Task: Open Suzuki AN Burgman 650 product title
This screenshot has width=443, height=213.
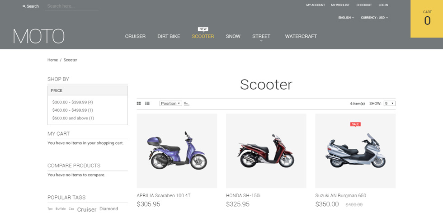Action: 341,195
